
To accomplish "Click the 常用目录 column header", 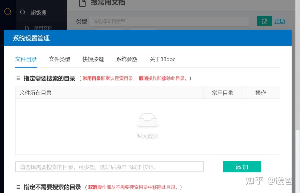I will point(222,93).
